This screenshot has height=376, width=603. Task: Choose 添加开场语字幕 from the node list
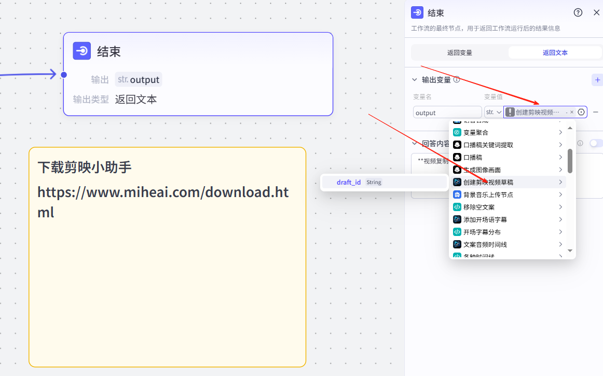click(x=485, y=219)
